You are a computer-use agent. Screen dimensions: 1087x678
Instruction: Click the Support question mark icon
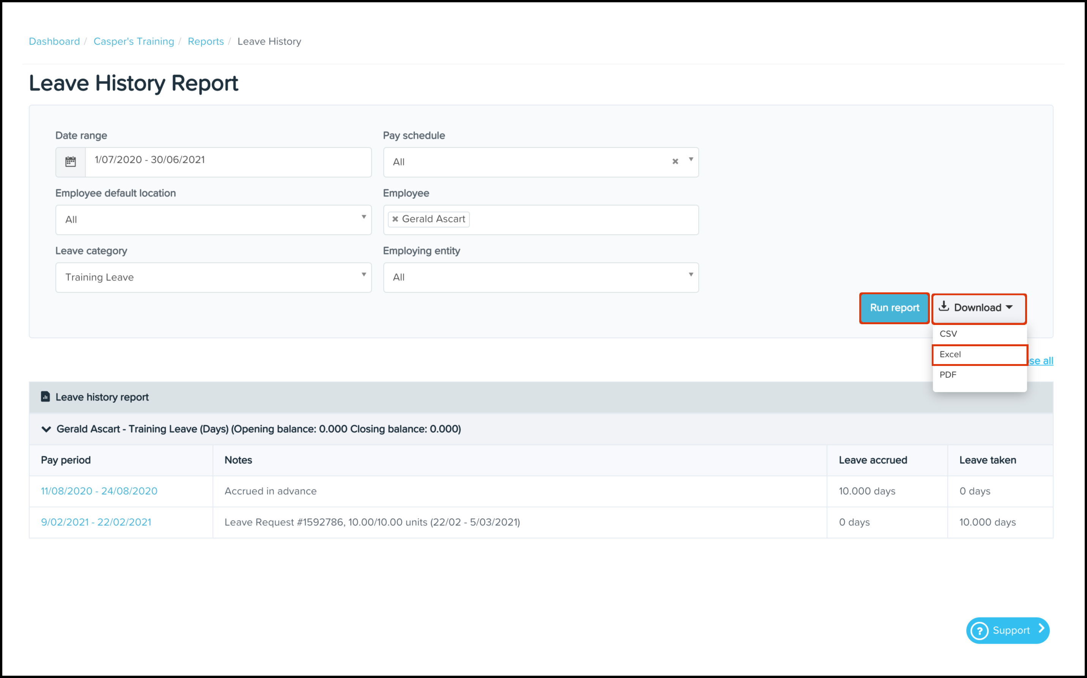coord(979,631)
